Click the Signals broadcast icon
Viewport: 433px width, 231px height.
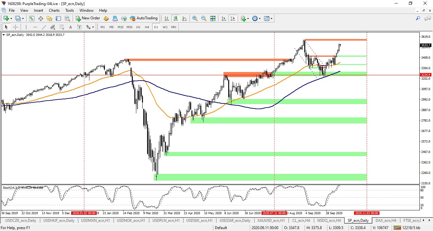124,18
